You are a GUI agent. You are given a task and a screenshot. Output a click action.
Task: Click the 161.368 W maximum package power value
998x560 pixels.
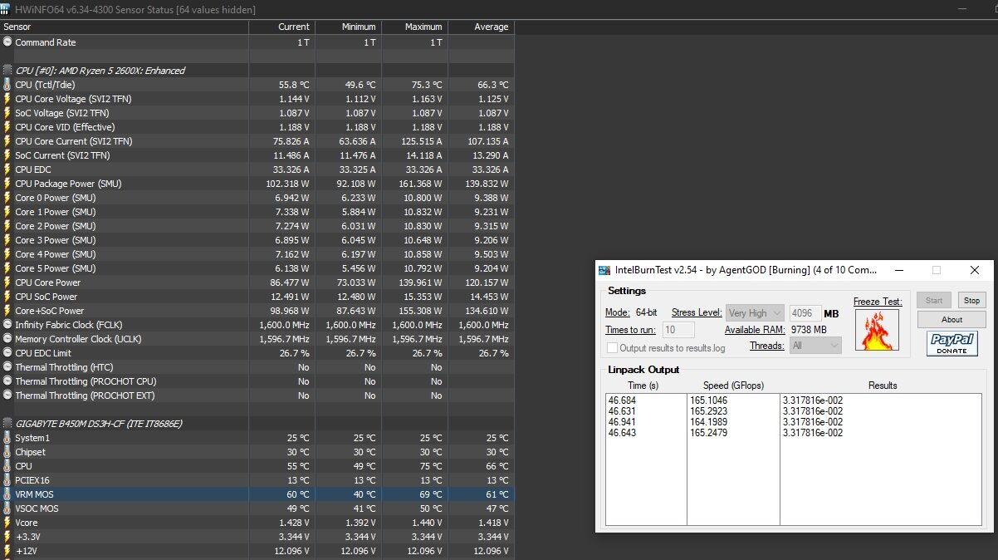coord(418,184)
